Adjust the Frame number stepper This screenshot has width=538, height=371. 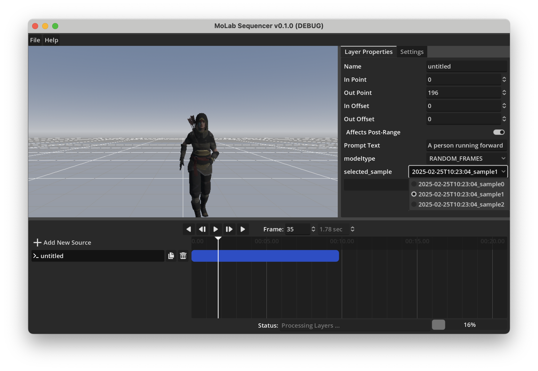click(313, 229)
